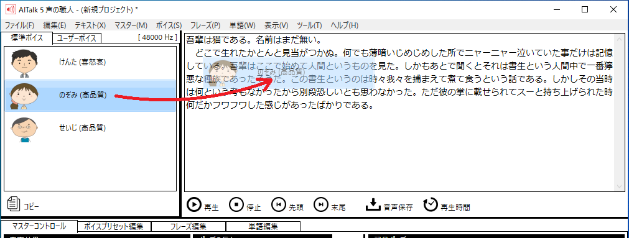Maximize the AITalk window
Image resolution: width=629 pixels, height=238 pixels.
click(x=585, y=9)
